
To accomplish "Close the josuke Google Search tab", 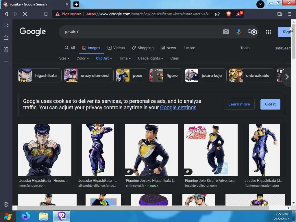I will click(67, 4).
